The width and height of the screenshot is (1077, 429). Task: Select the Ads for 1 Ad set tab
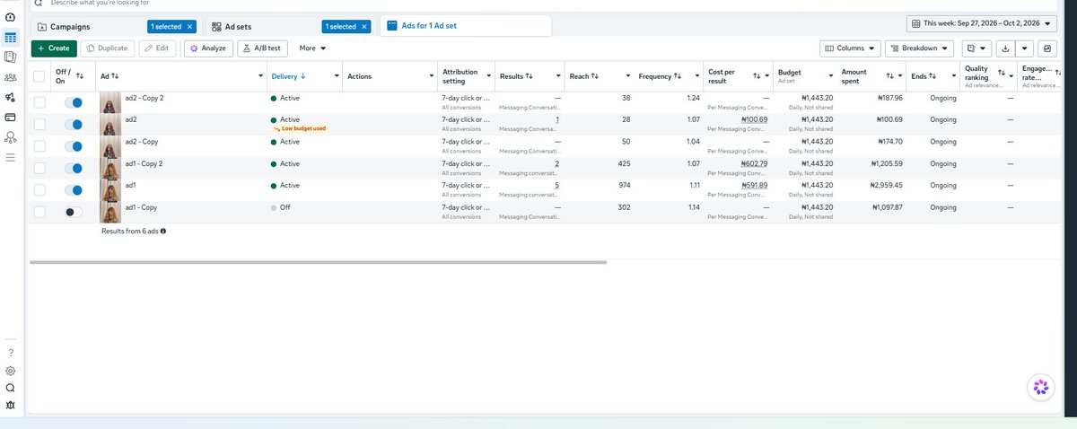coord(467,26)
